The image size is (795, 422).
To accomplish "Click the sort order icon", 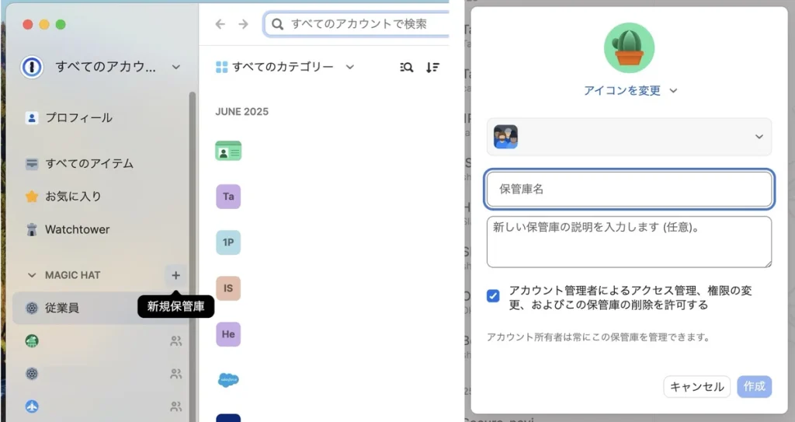I will 432,68.
